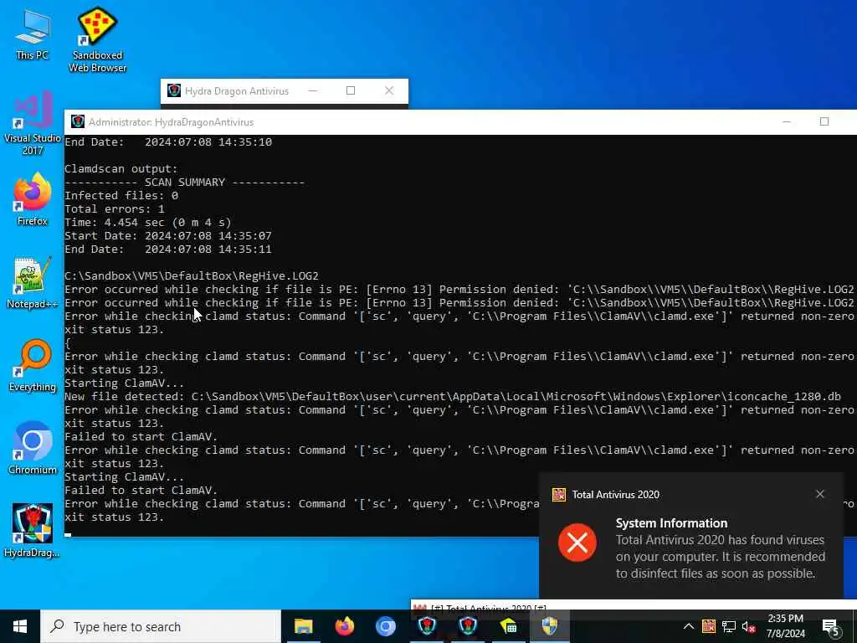
Task: Select the Everything search desktop icon
Action: point(33,366)
